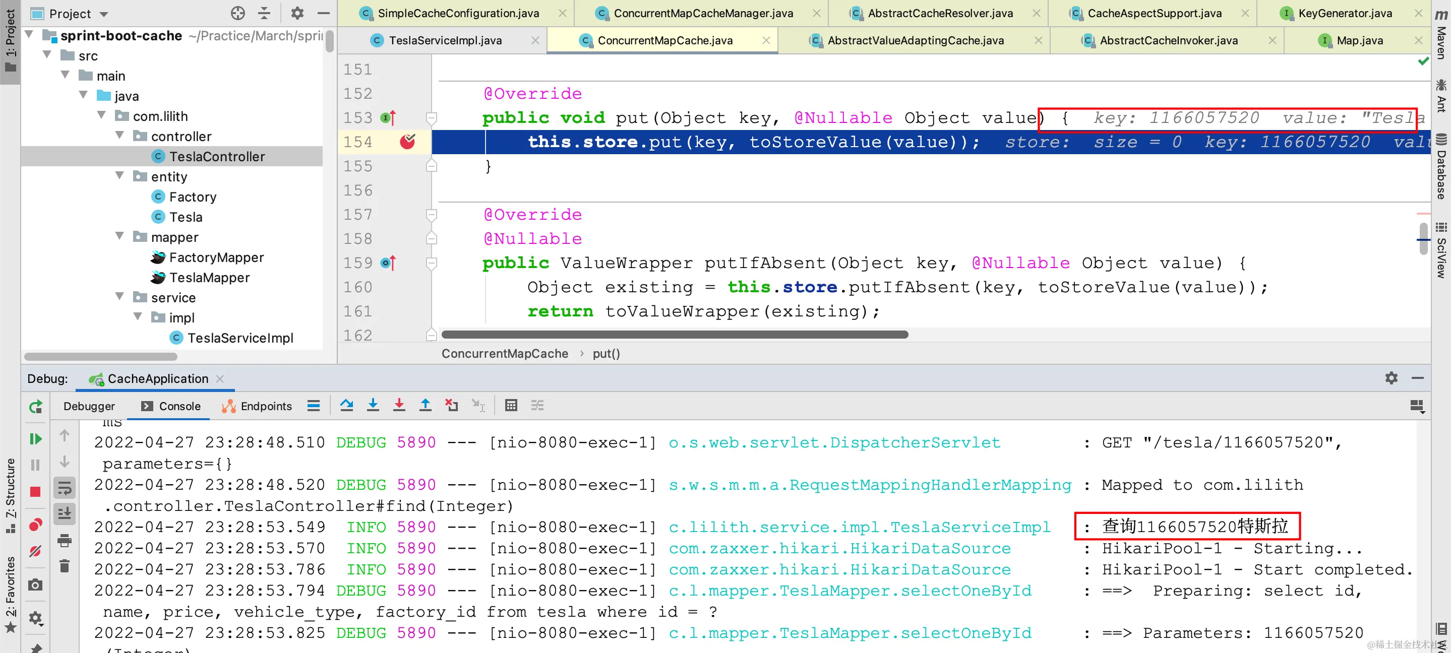Rerun CacheApplication debug session
The width and height of the screenshot is (1451, 653).
tap(35, 407)
